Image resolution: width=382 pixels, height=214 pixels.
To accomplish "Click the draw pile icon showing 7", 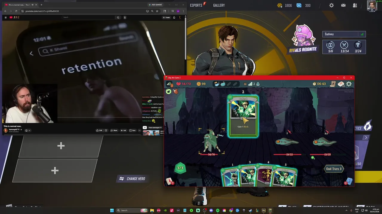I will (170, 181).
